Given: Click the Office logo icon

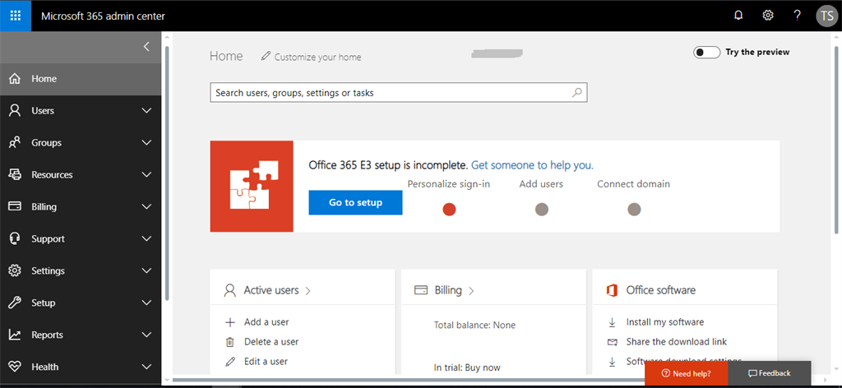Looking at the screenshot, I should click(x=612, y=290).
